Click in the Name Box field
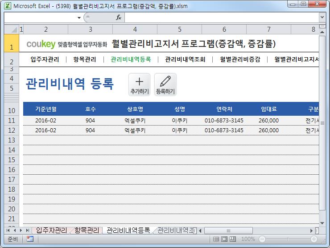The image size is (330, 248). [x=40, y=17]
